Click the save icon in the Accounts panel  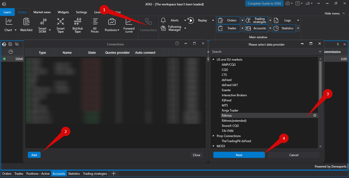point(10,44)
